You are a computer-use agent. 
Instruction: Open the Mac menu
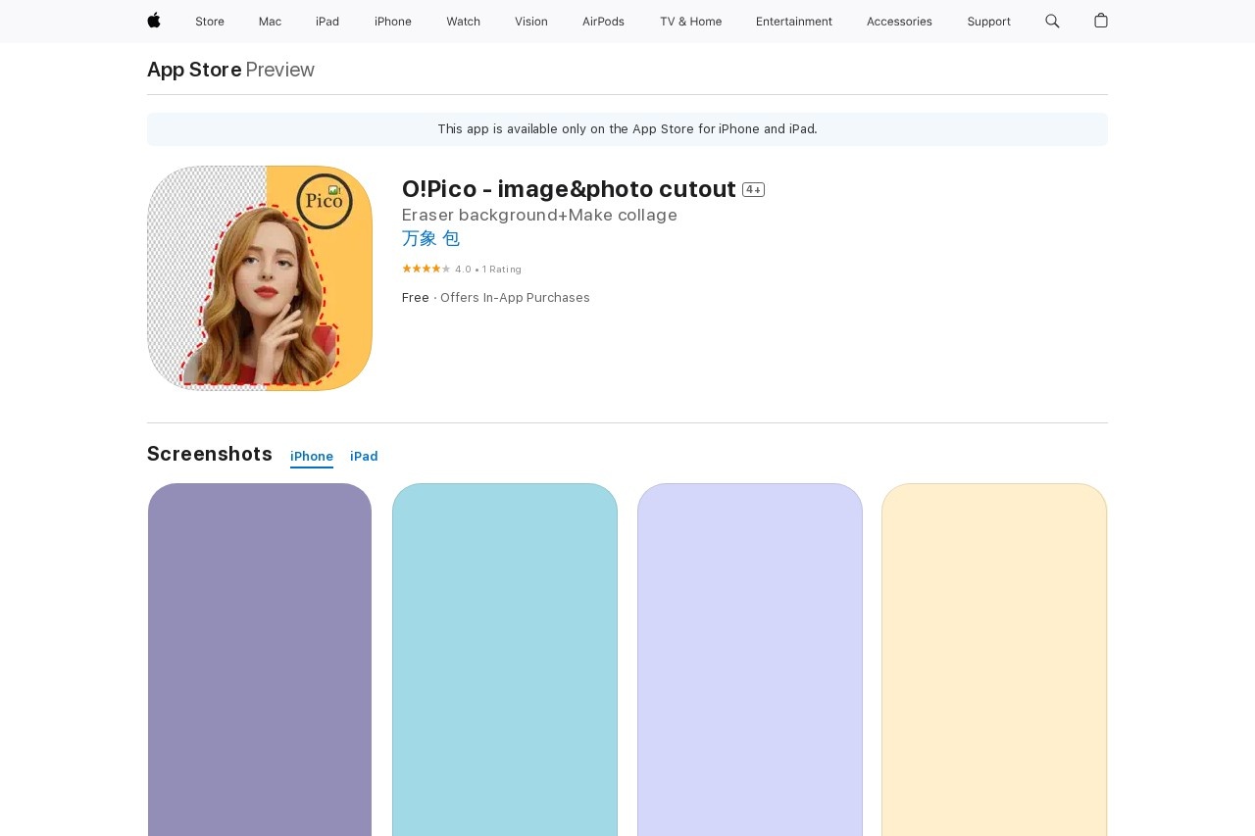click(270, 22)
